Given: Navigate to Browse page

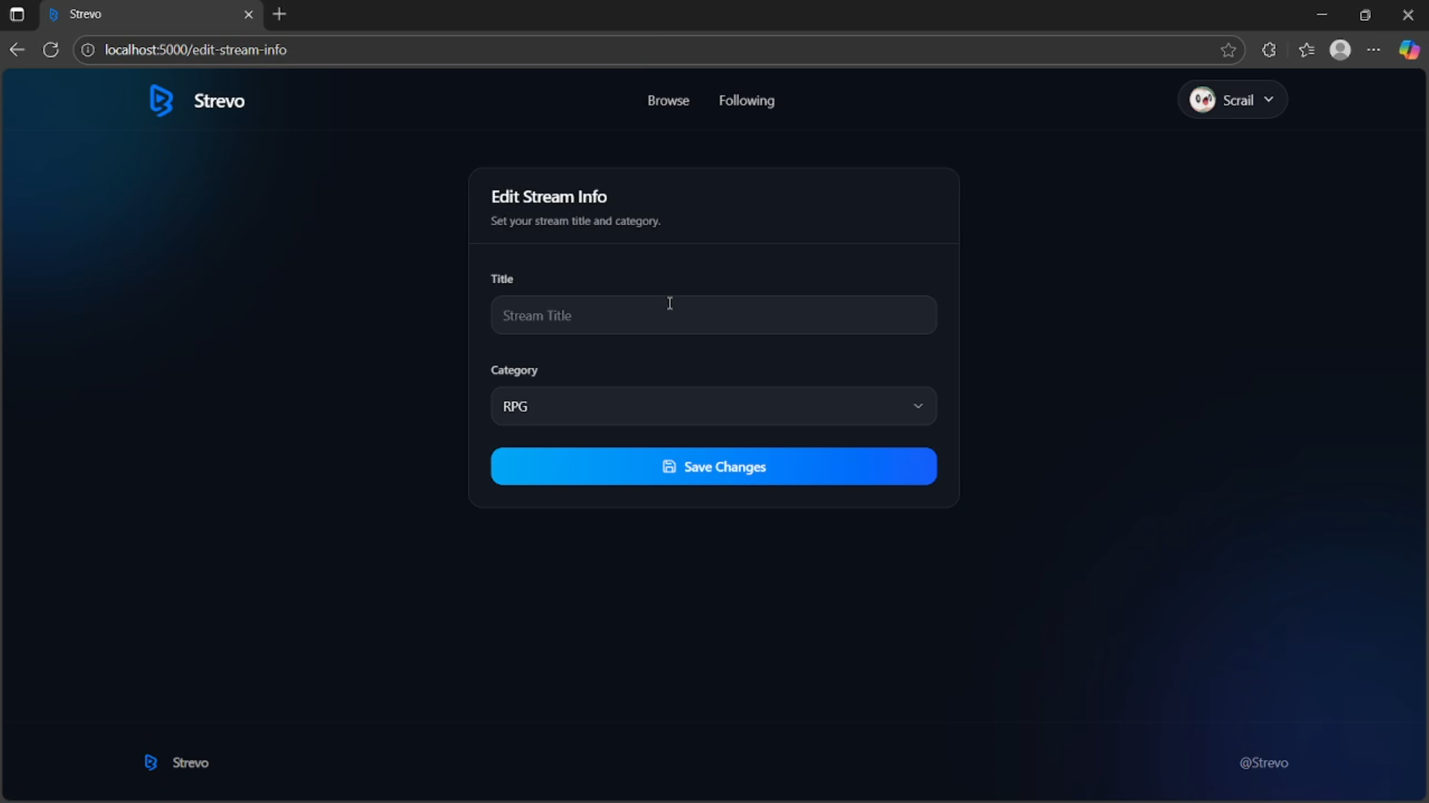Looking at the screenshot, I should pos(668,101).
